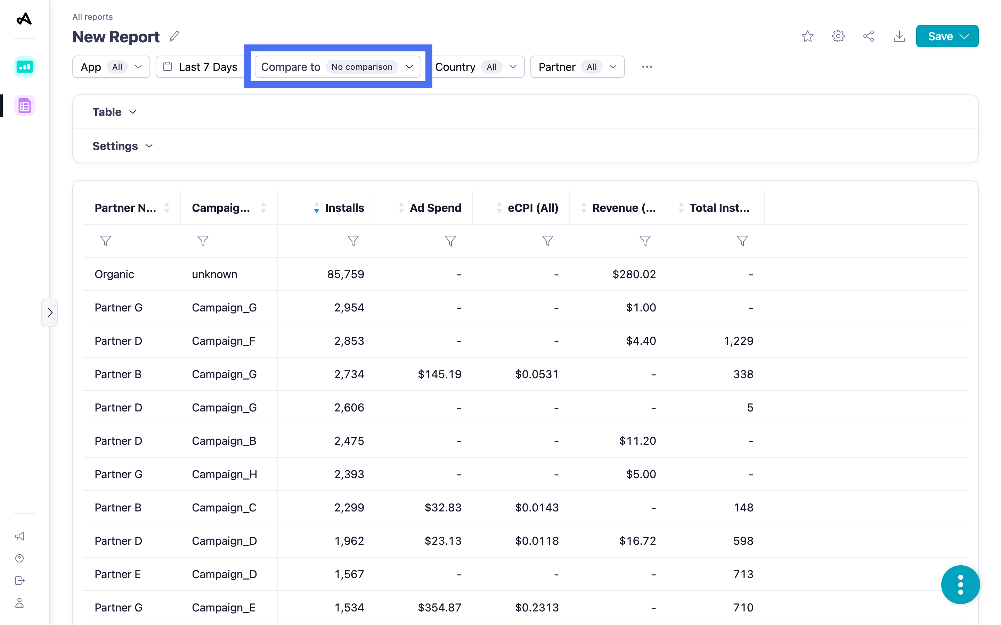
Task: Click the download report icon
Action: (x=899, y=36)
